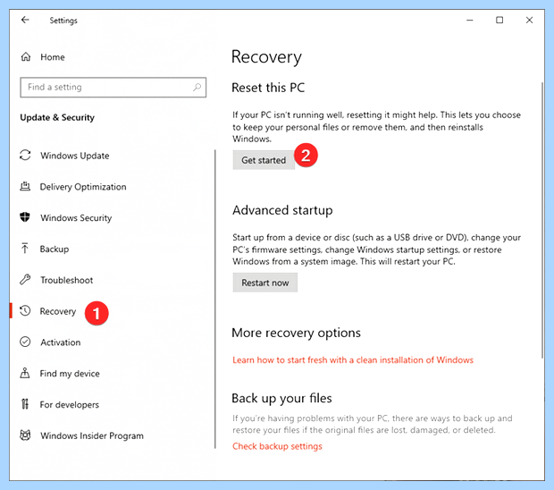This screenshot has width=554, height=490.
Task: Click the Windows Update sync icon
Action: [x=25, y=156]
